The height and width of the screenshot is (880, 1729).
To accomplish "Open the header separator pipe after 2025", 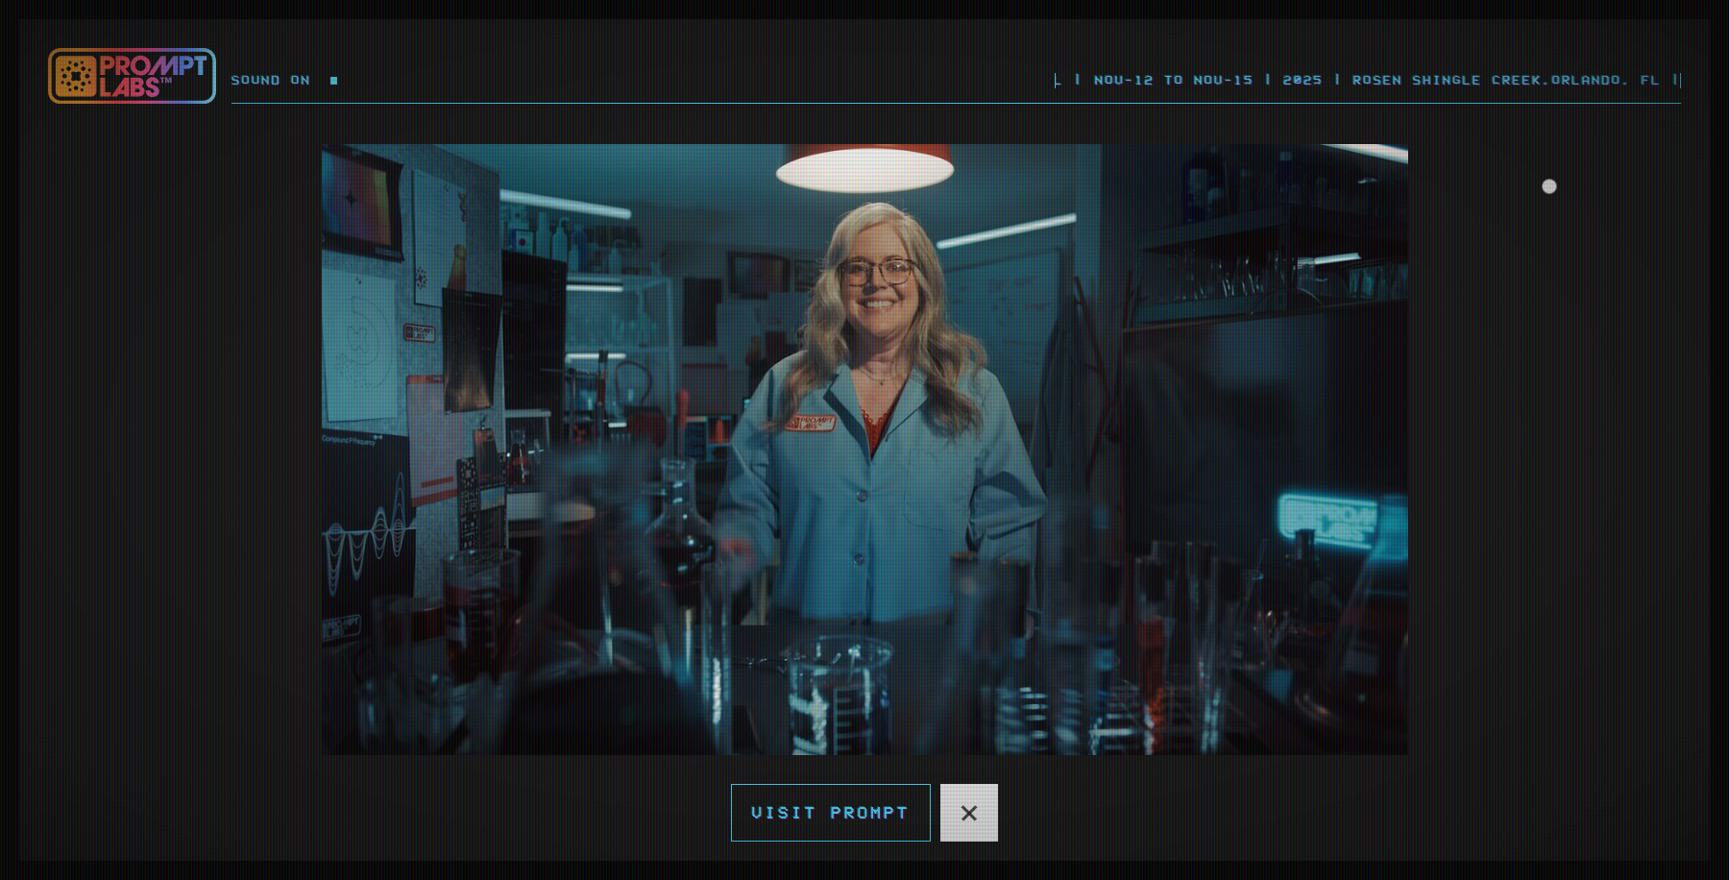I will tap(1336, 81).
